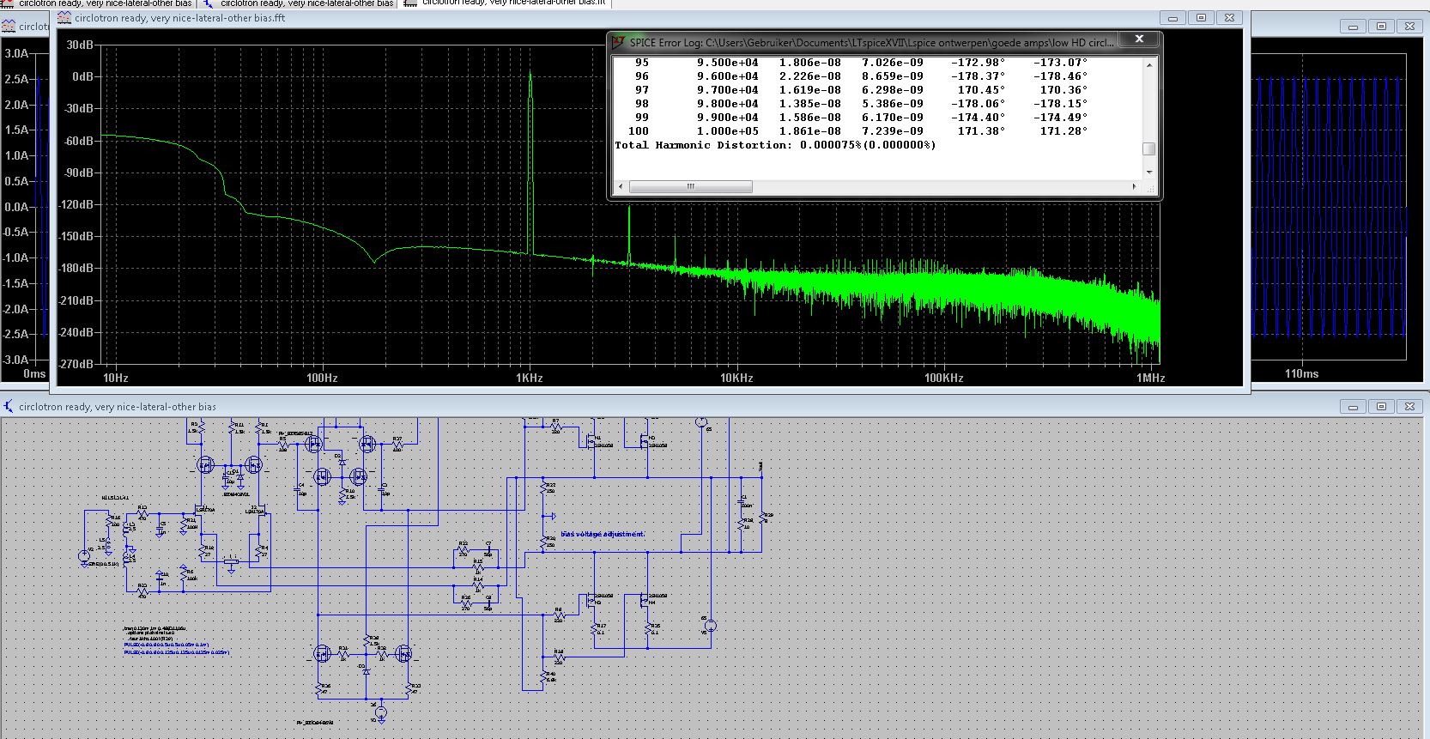Screen dimensions: 1430x739
Task: Click harmonic row 95 in the log
Action: tap(861, 63)
